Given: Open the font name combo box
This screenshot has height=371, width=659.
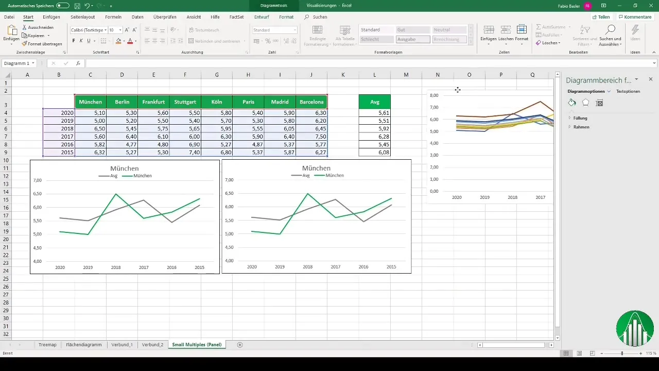Looking at the screenshot, I should coord(89,30).
